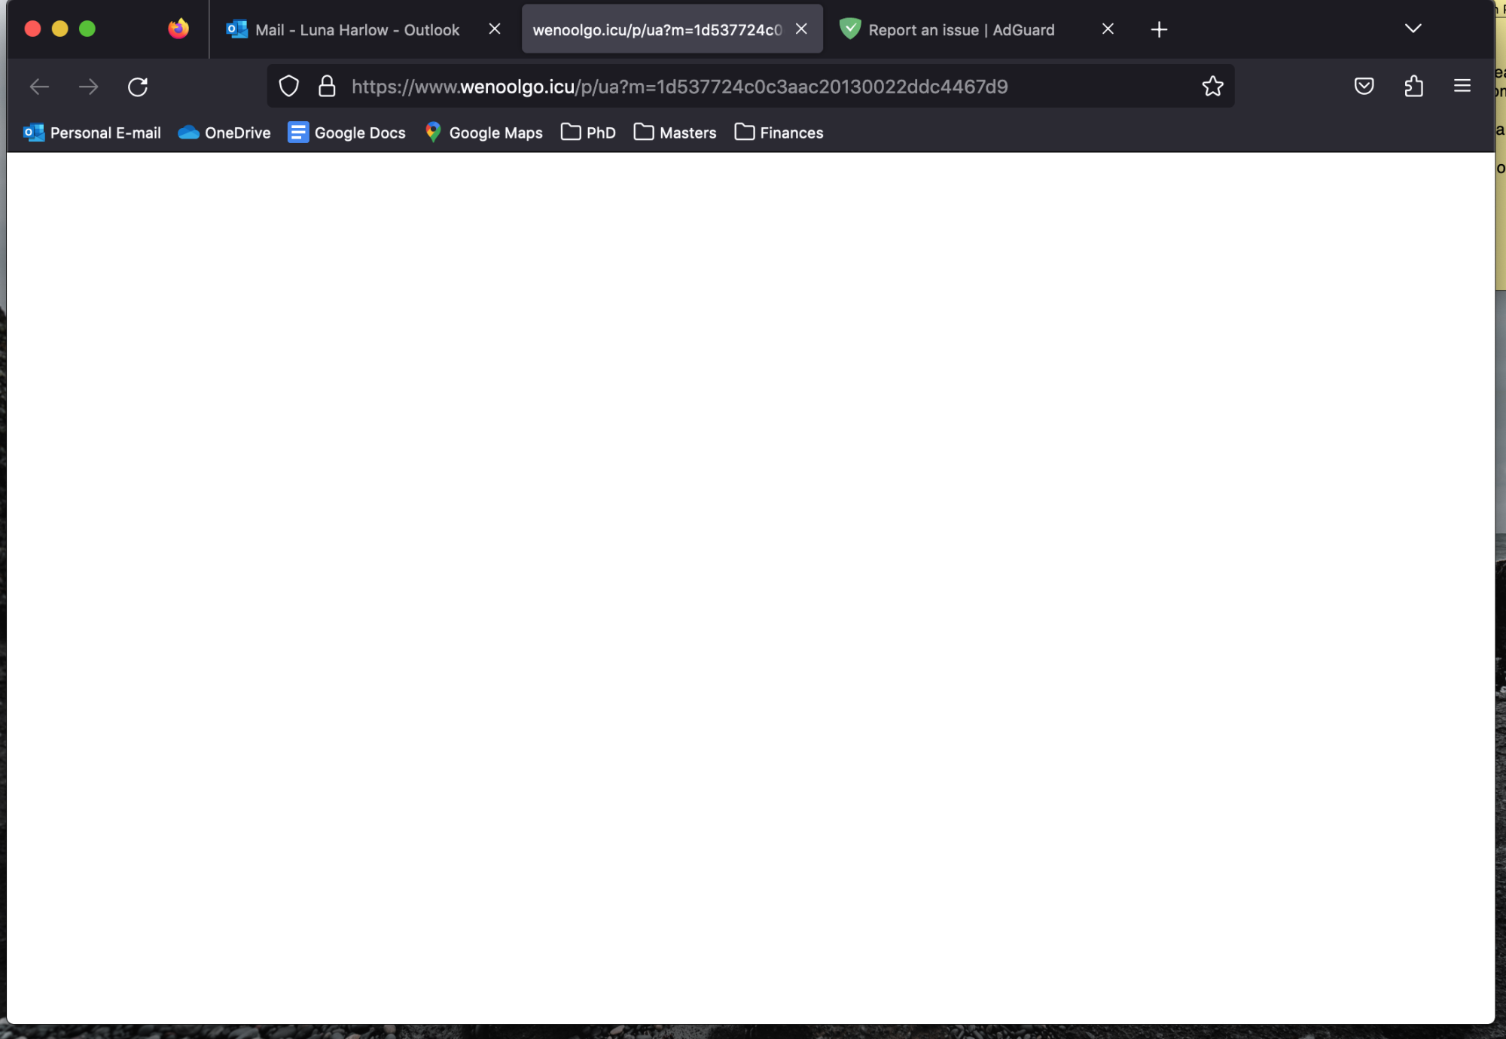Click the URL address bar field

pos(753,87)
